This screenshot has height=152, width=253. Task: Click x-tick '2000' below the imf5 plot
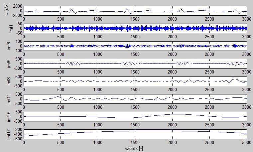coord(172,72)
